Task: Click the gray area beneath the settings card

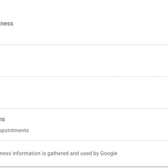Action: coord(84,167)
